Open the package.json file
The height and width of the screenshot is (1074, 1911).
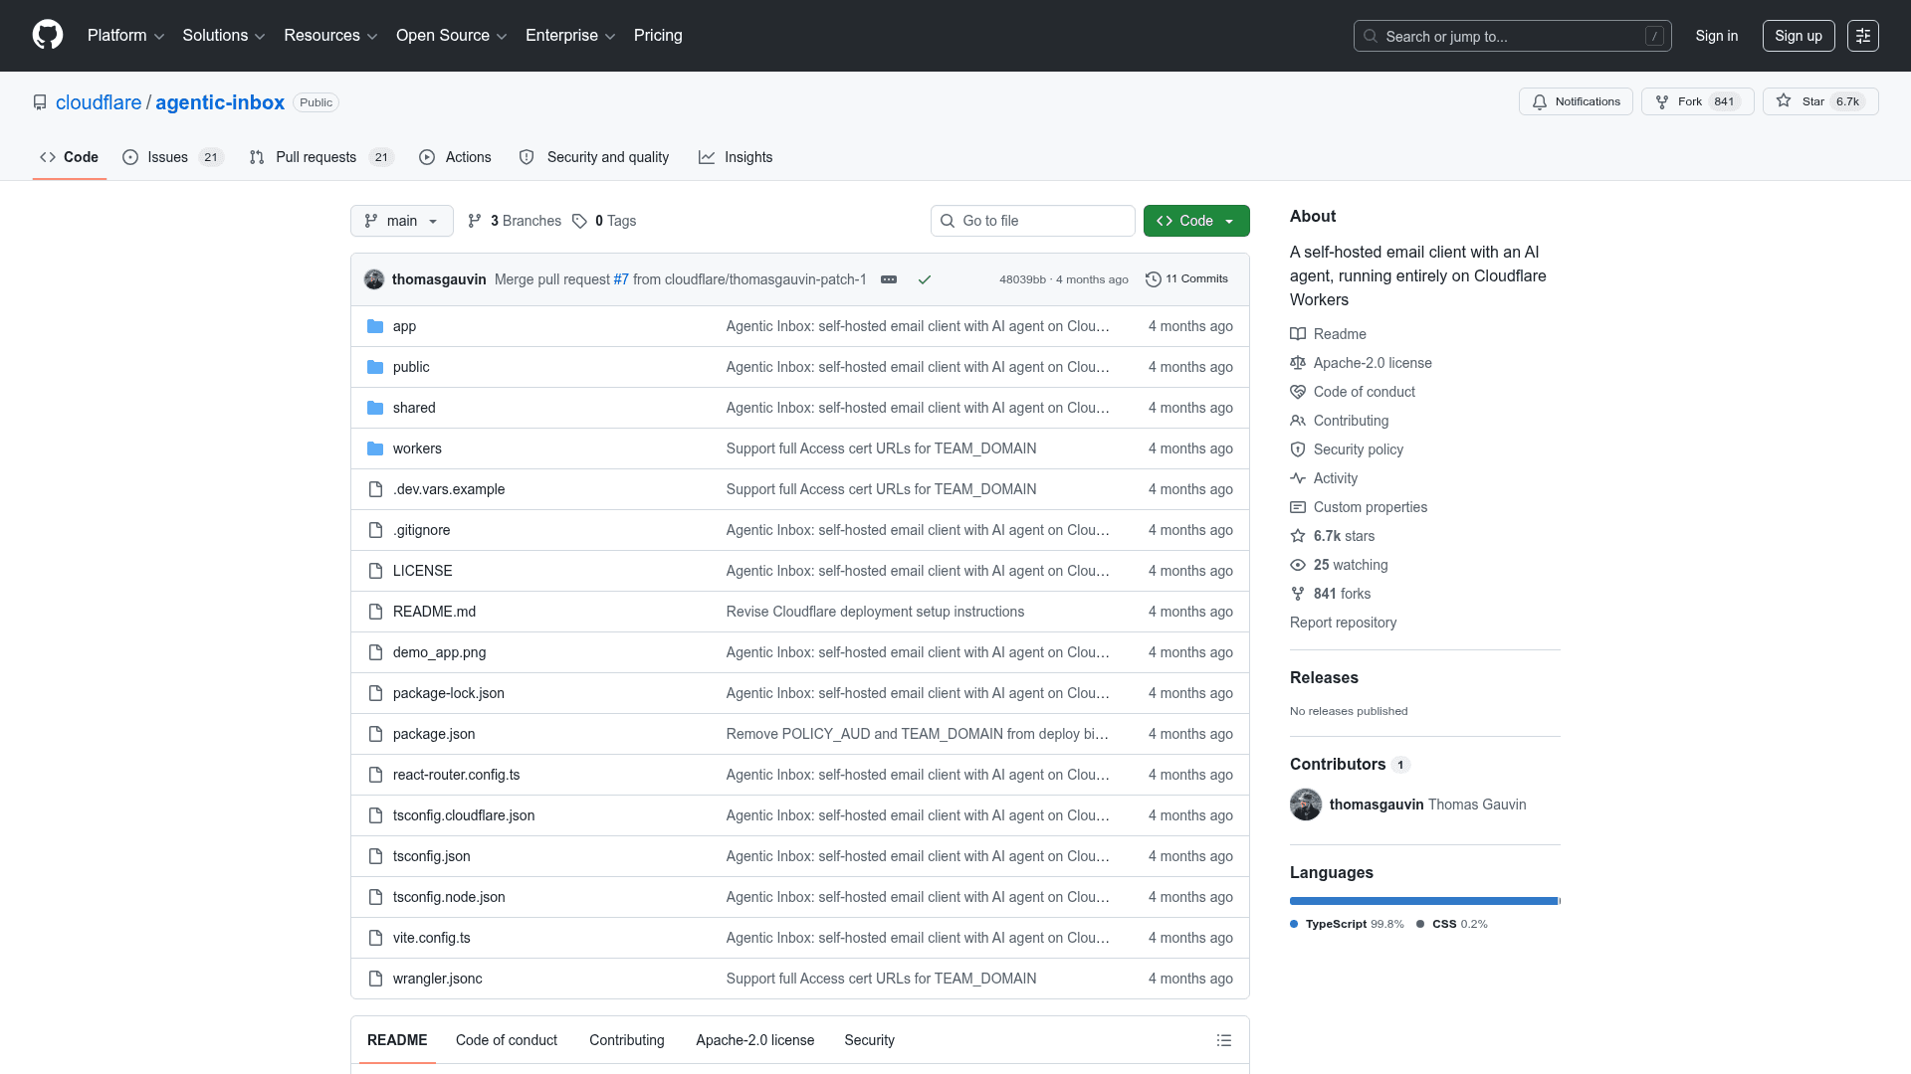click(434, 734)
